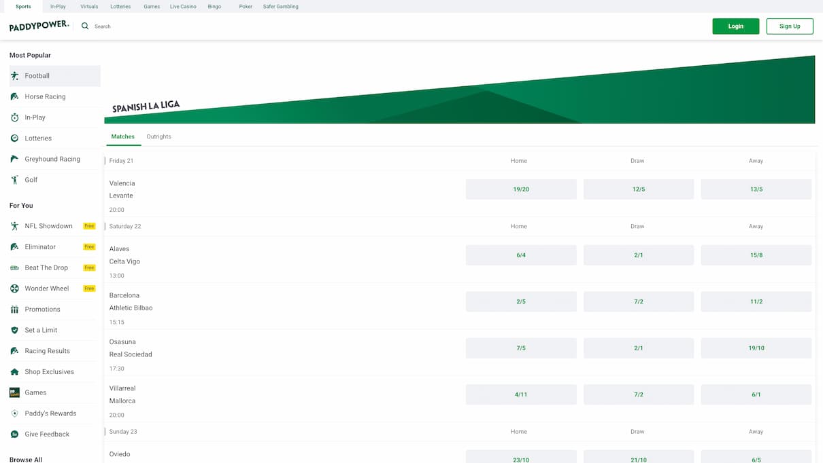823x463 pixels.
Task: Open the Osasuna match name
Action: 122,342
